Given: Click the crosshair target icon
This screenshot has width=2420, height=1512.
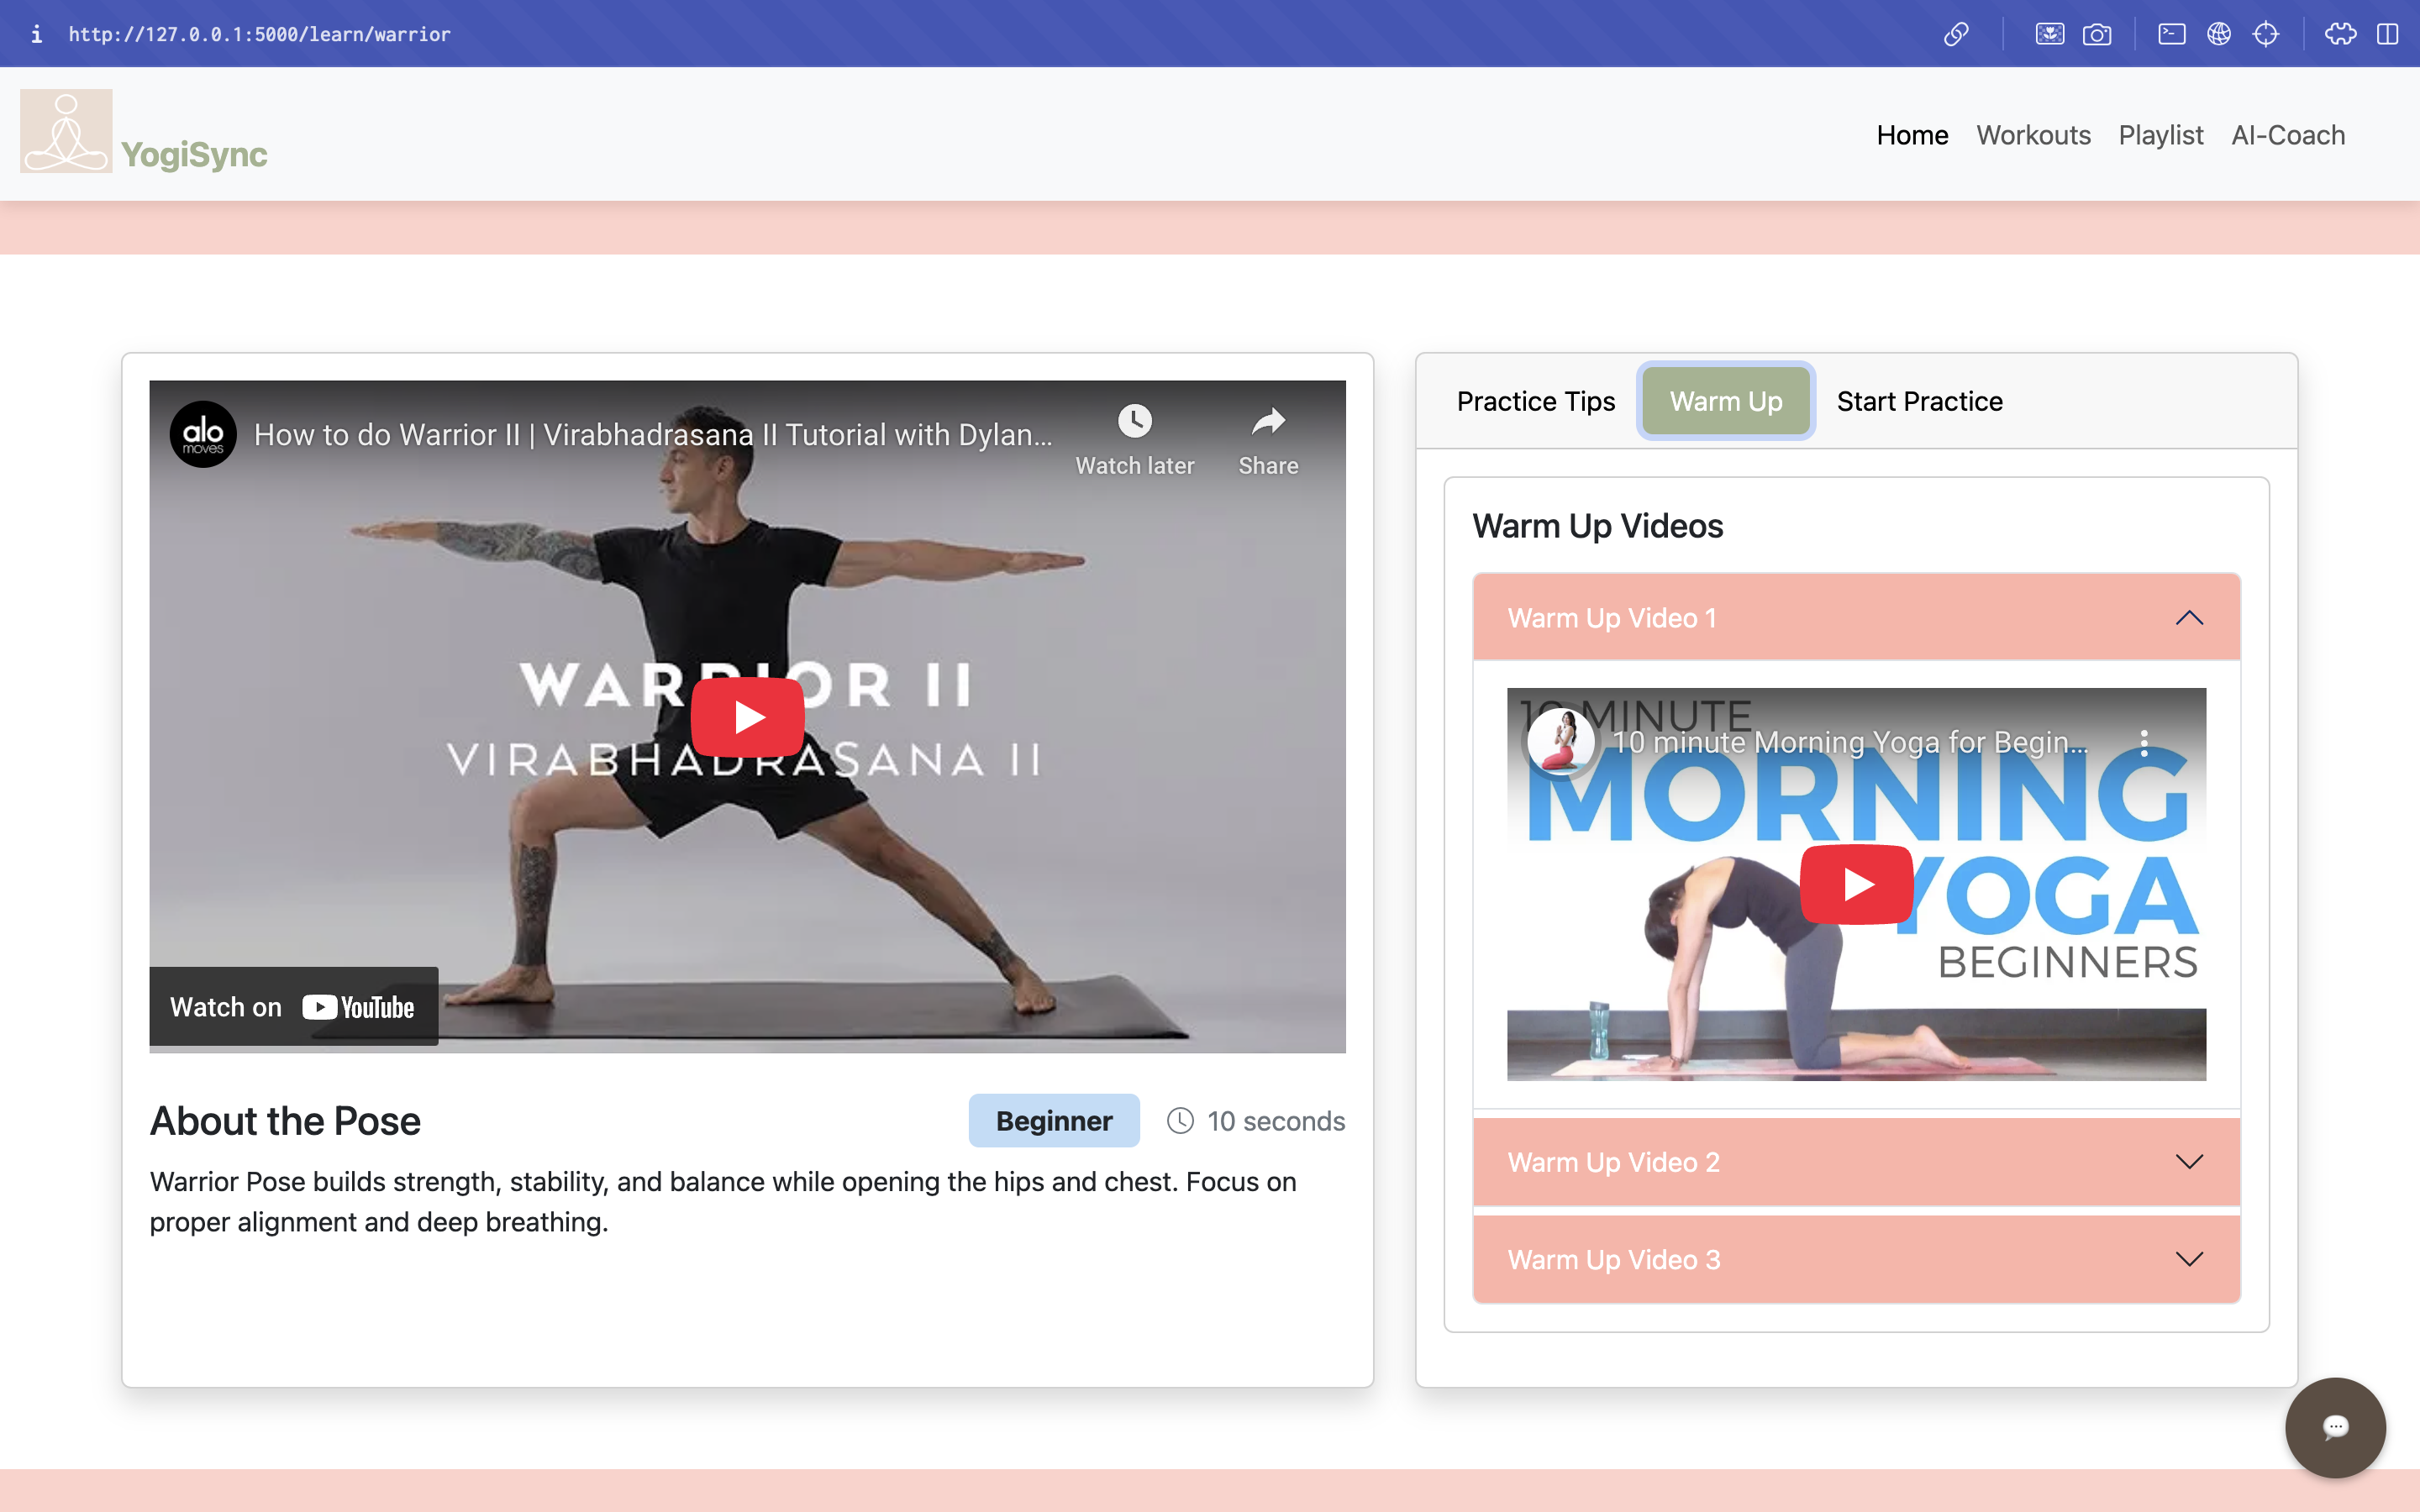Looking at the screenshot, I should coord(2266,34).
